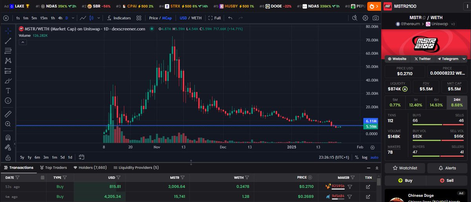This screenshot has width=471, height=202.
Task: Open chart settings gear
Action: click(365, 18)
